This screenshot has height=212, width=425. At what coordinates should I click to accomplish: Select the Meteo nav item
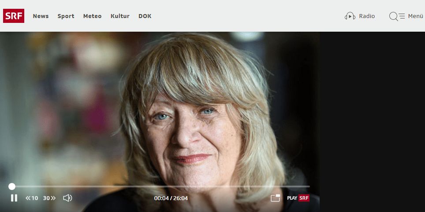pyautogui.click(x=93, y=16)
